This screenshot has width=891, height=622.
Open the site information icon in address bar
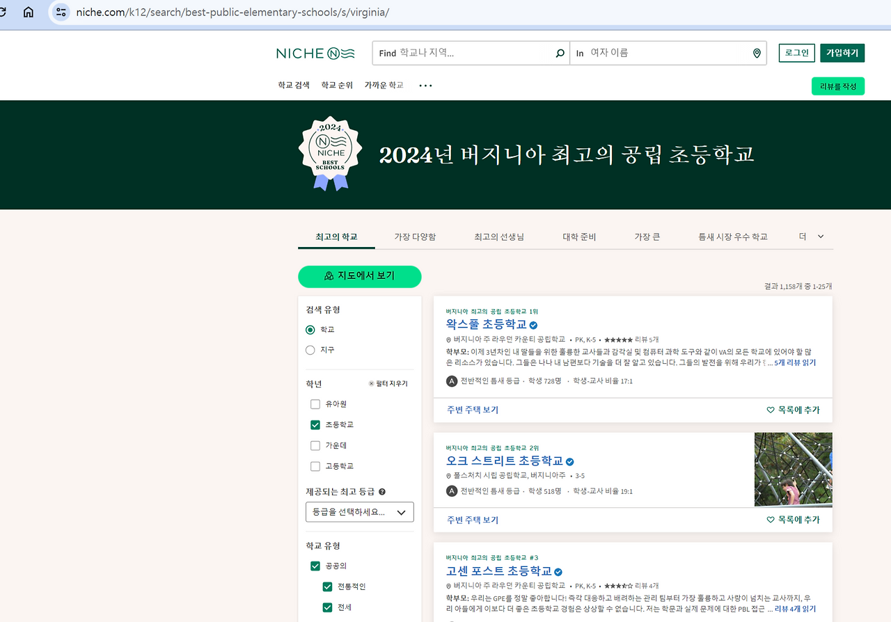[61, 12]
